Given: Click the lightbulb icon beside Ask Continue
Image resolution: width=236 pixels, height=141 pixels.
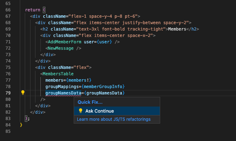Looking at the screenshot, I should (80, 111).
